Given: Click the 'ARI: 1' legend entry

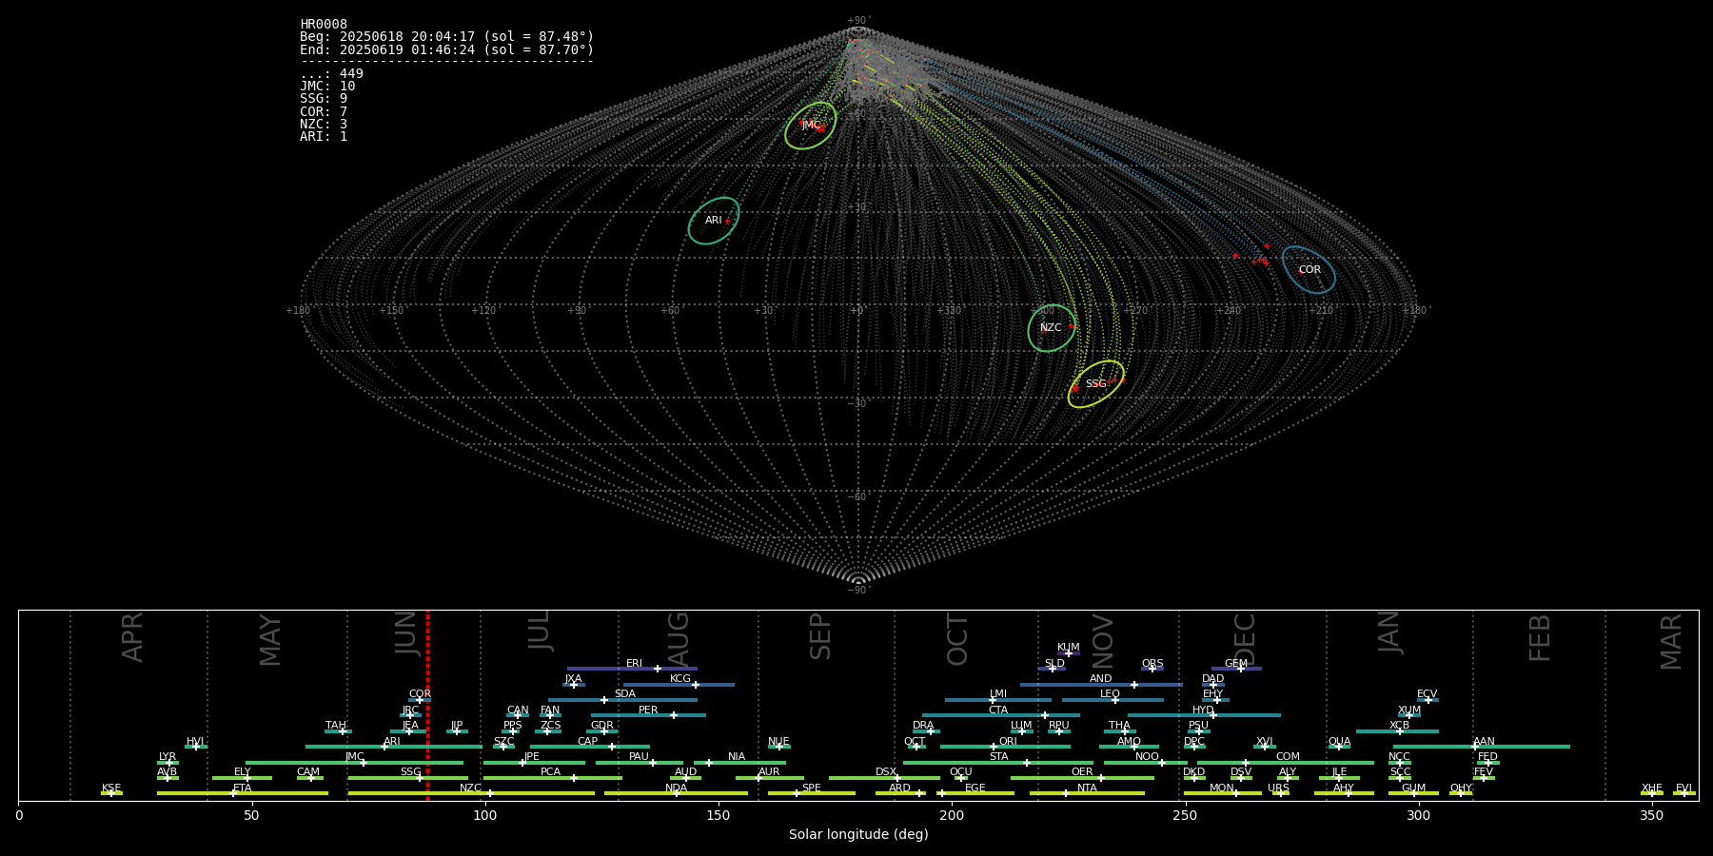Looking at the screenshot, I should [x=324, y=137].
